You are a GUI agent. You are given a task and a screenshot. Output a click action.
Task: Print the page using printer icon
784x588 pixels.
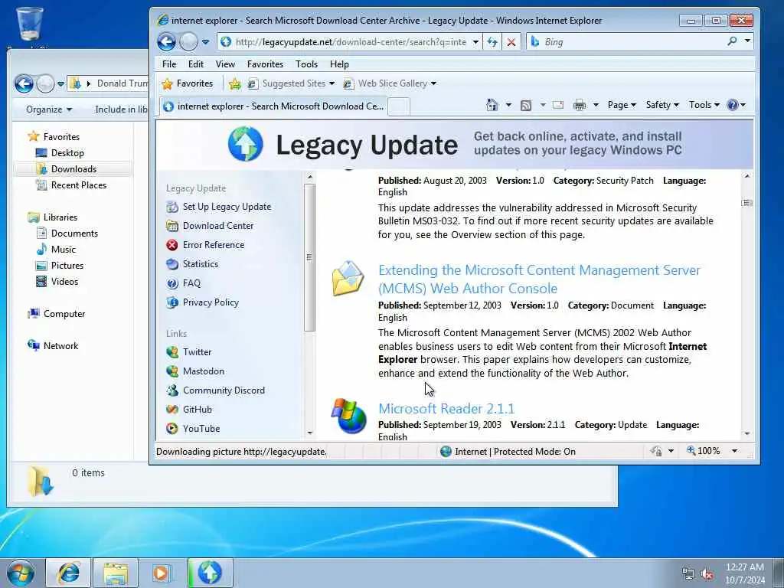click(579, 105)
